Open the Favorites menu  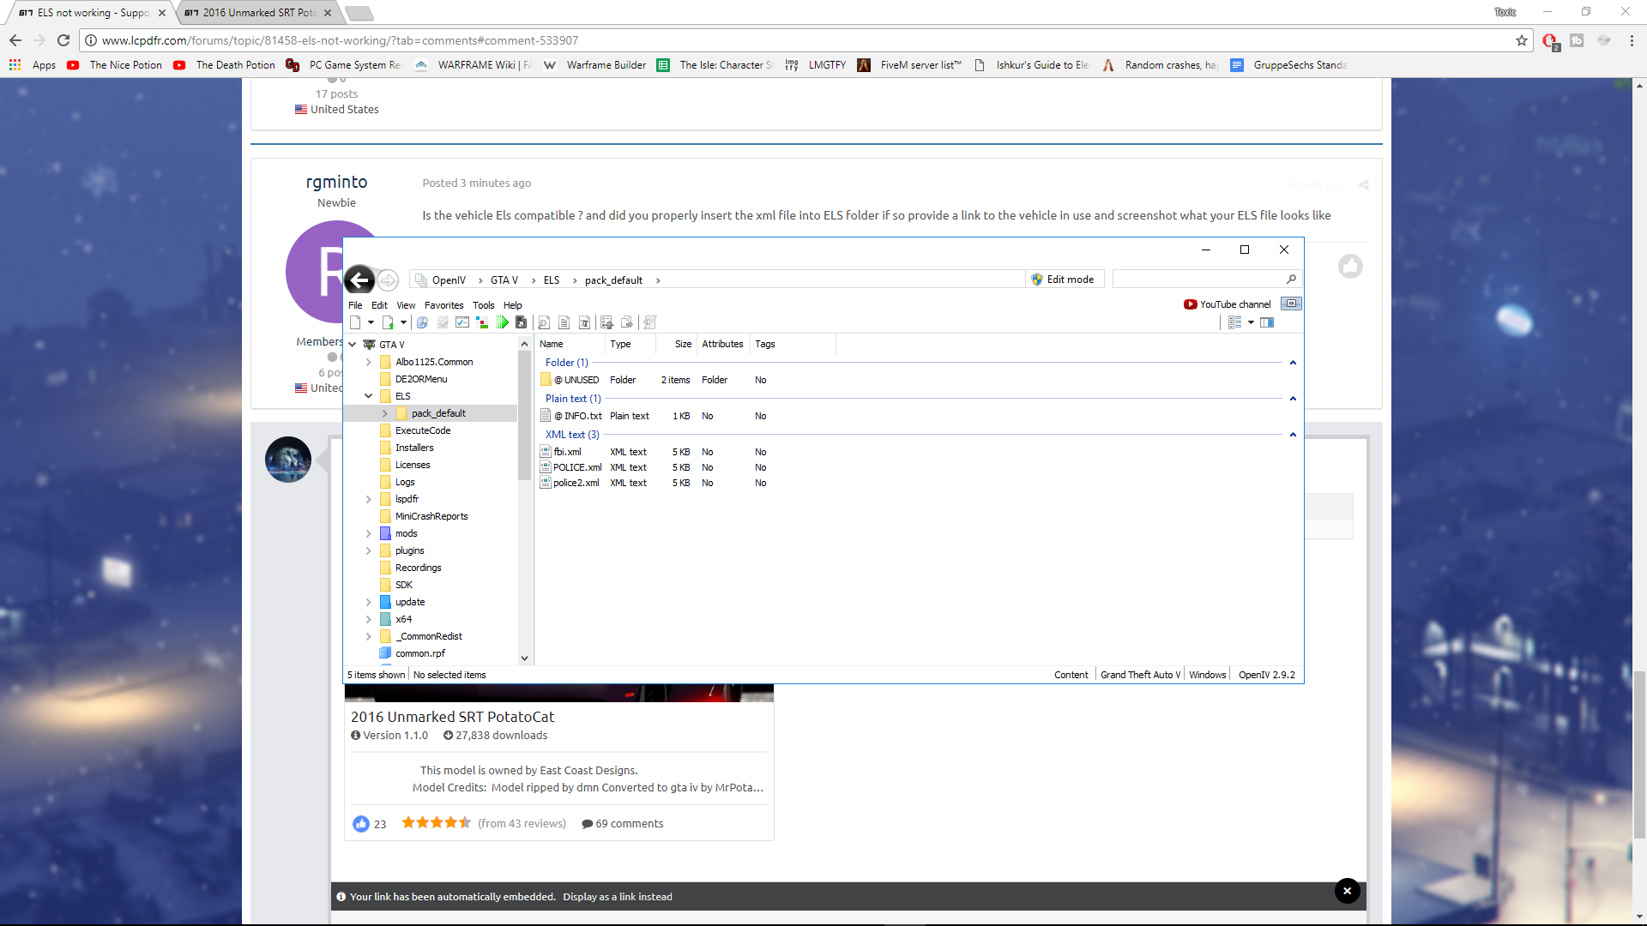click(x=443, y=305)
